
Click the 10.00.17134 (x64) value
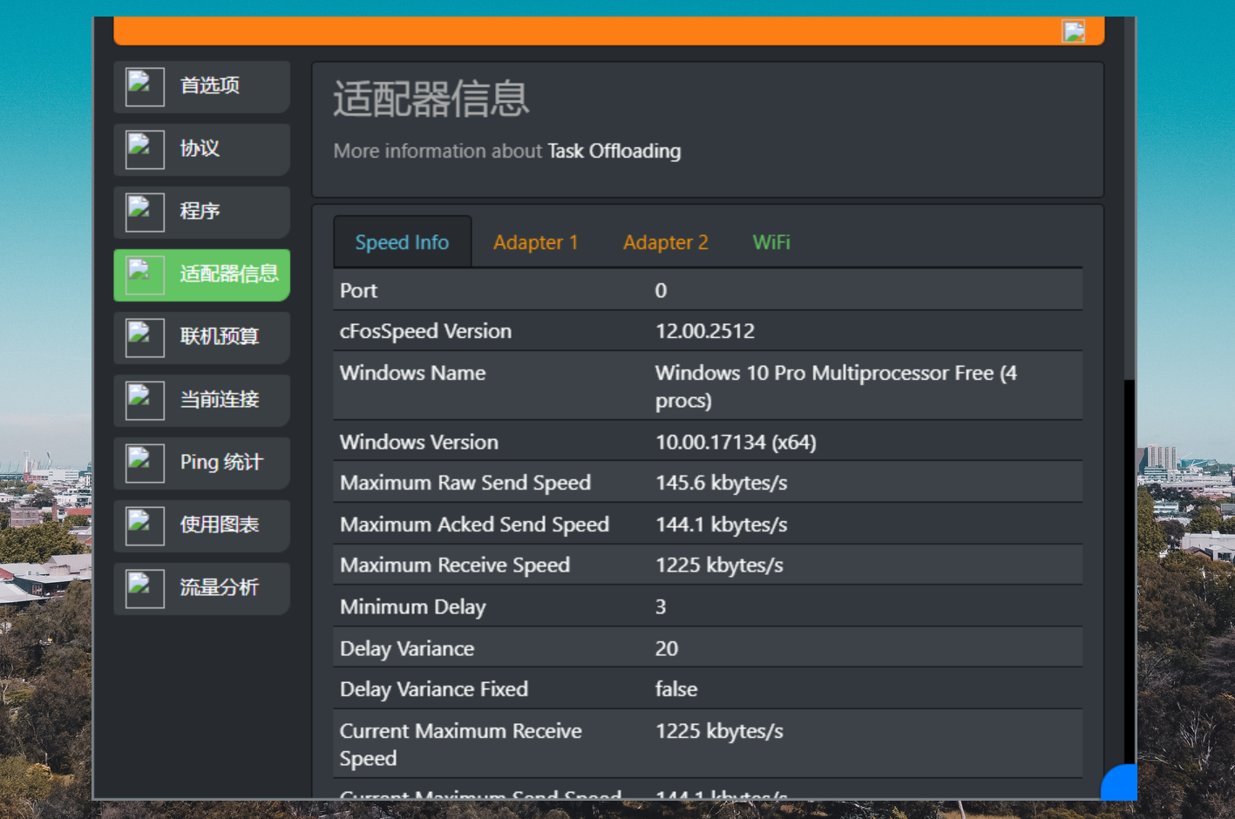736,442
